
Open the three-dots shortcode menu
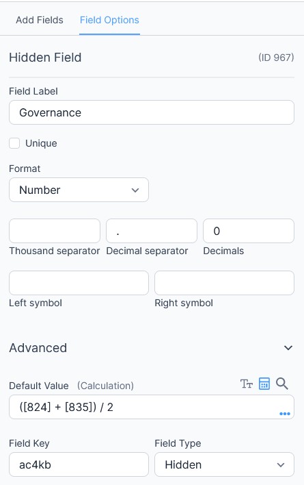(285, 414)
